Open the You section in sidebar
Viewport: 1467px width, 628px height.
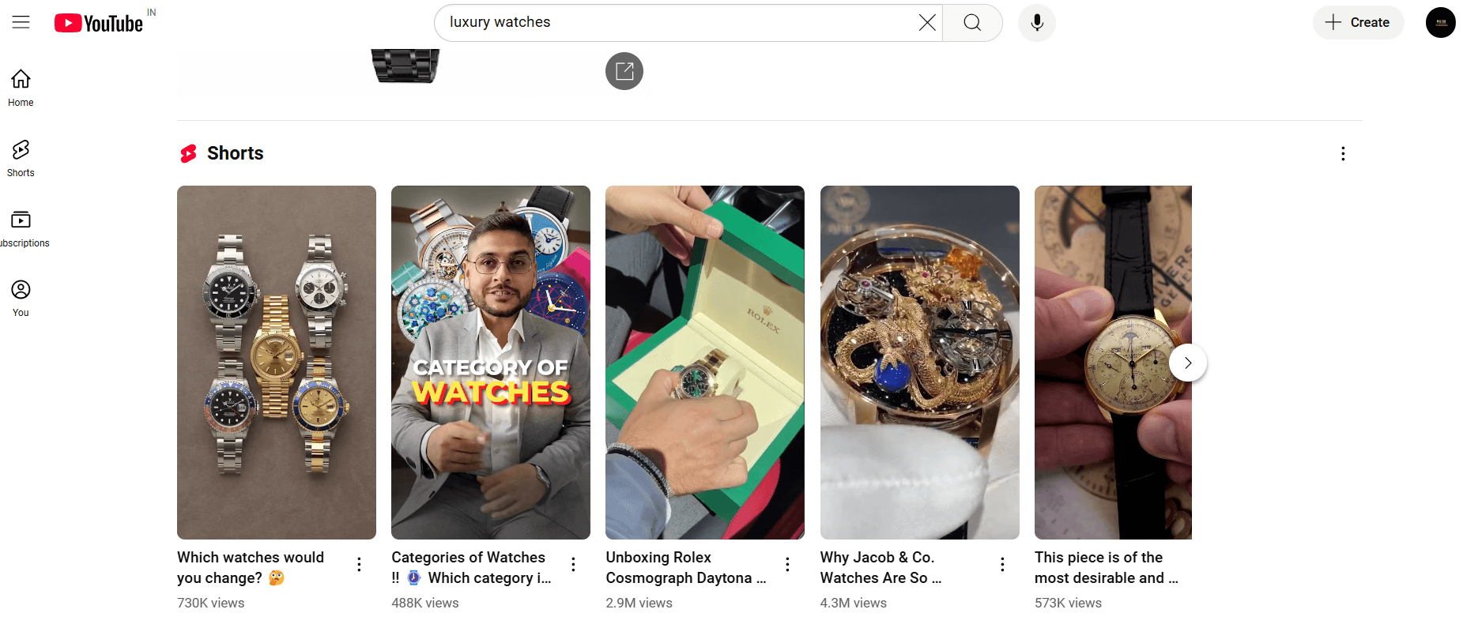pos(21,299)
